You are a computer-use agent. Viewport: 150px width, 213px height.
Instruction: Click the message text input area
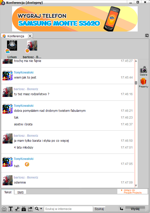click(75, 200)
